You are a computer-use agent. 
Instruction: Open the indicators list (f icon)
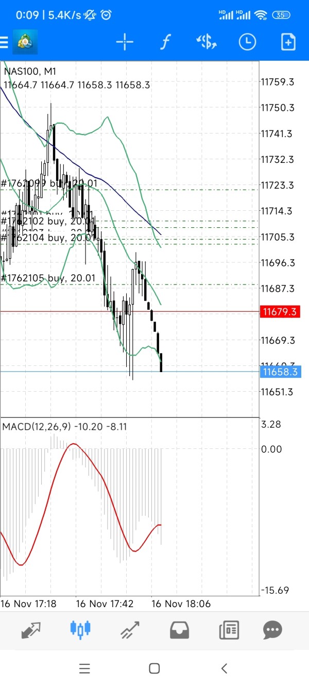[x=165, y=42]
